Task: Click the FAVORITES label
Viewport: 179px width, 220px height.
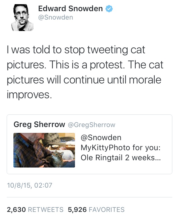Action: (x=107, y=210)
